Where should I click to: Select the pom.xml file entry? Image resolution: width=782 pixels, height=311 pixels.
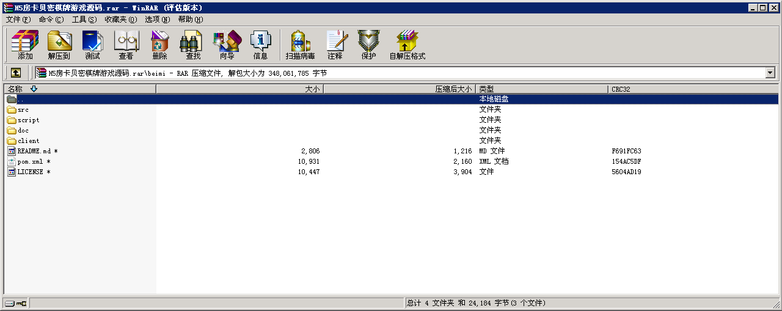(x=30, y=162)
